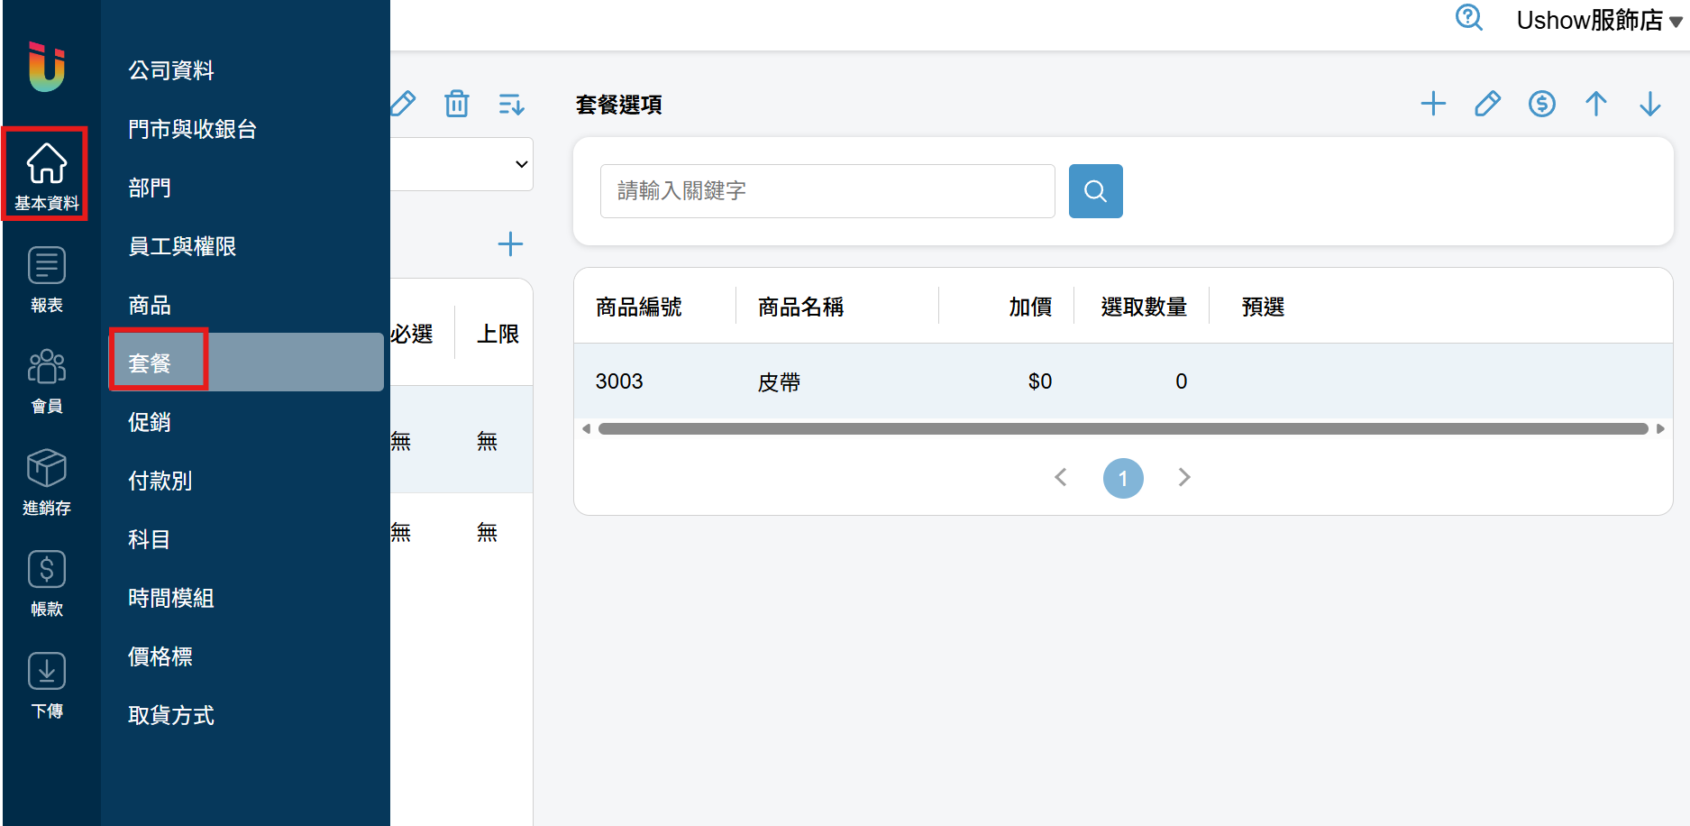Click the horizontal scrollbar under the table
Screen dimensions: 1690x826
1123,428
